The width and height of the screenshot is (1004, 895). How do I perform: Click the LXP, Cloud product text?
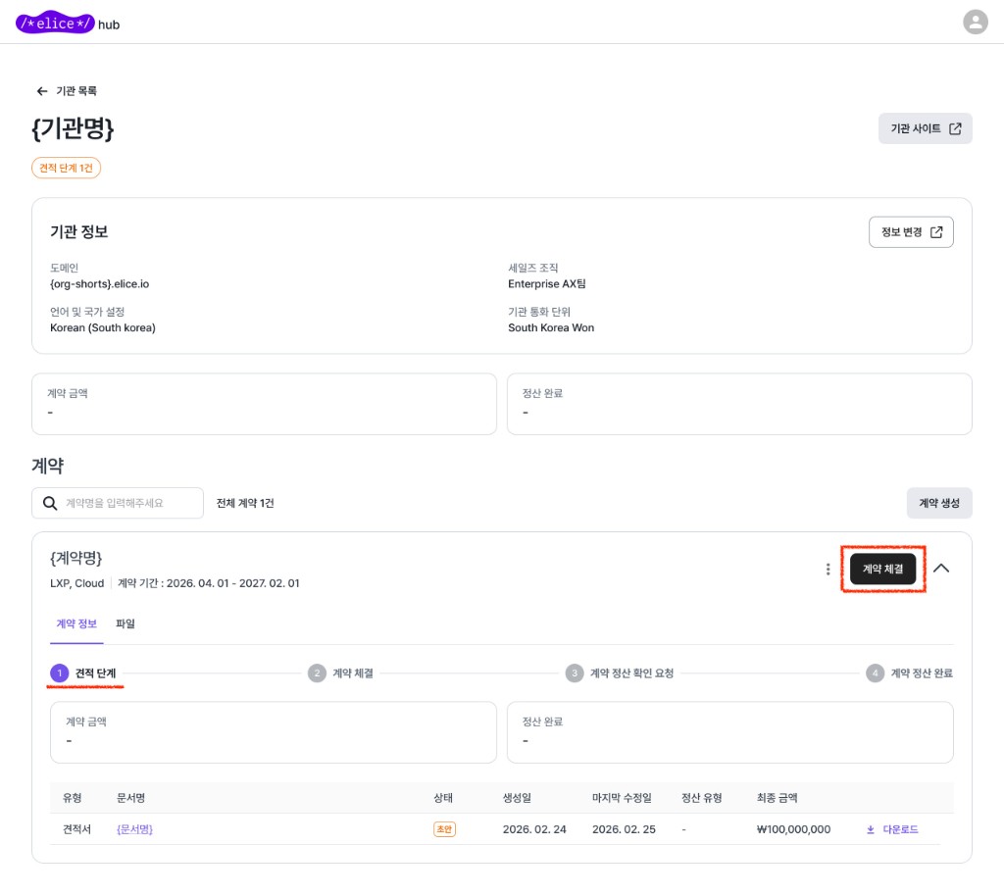point(76,583)
